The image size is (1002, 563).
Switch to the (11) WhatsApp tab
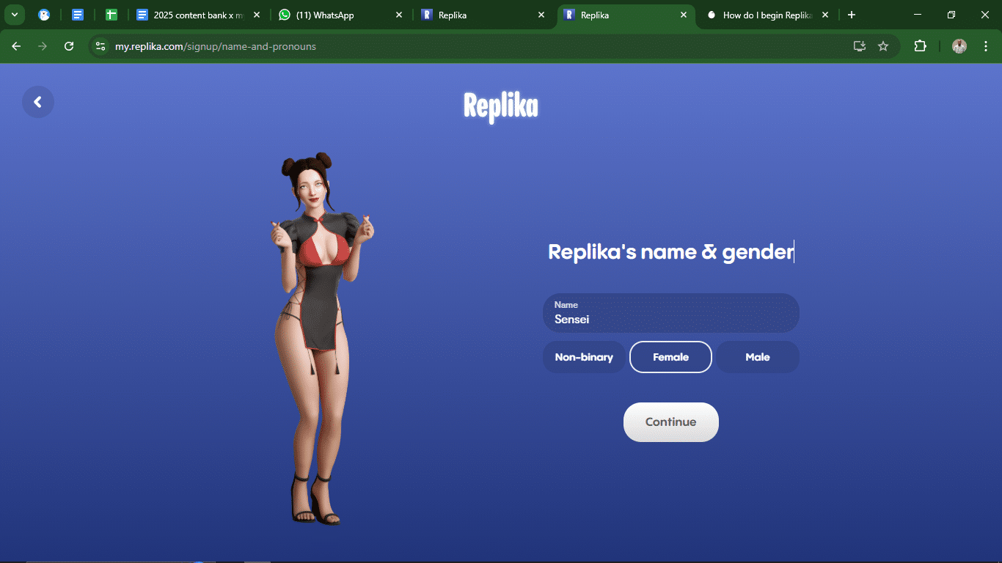341,15
